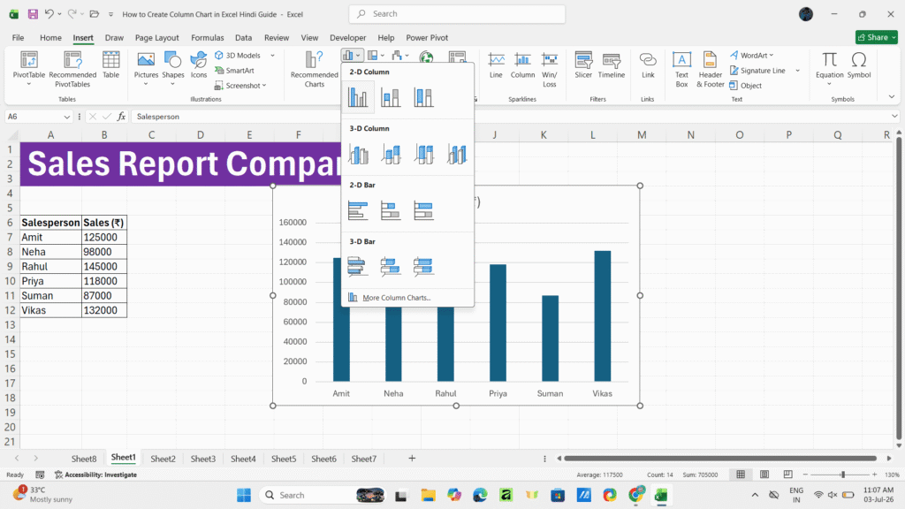Insert a Link
Viewport: 905px width, 509px height.
(648, 65)
